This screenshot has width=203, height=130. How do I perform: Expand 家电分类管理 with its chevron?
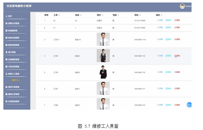[27, 38]
